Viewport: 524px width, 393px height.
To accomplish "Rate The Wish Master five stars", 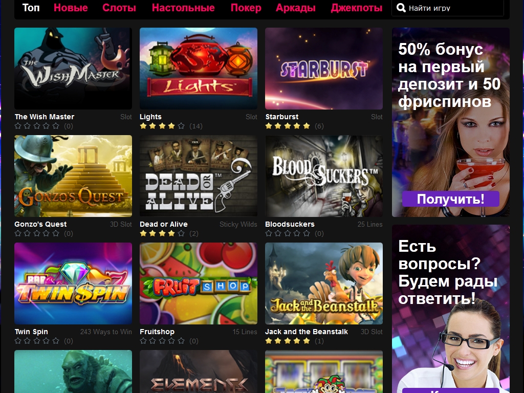I will 56,126.
